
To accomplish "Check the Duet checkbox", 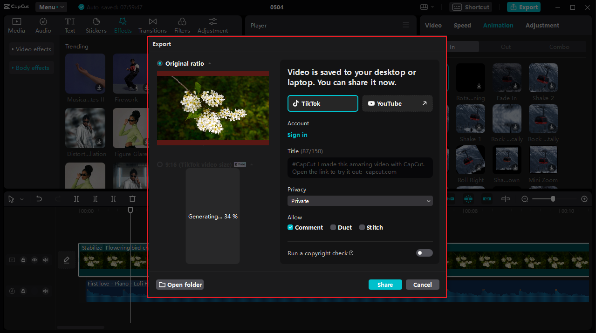I will (x=333, y=227).
